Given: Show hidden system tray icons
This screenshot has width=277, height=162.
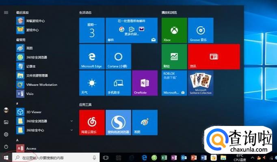Looking at the screenshot, I should tap(253, 158).
